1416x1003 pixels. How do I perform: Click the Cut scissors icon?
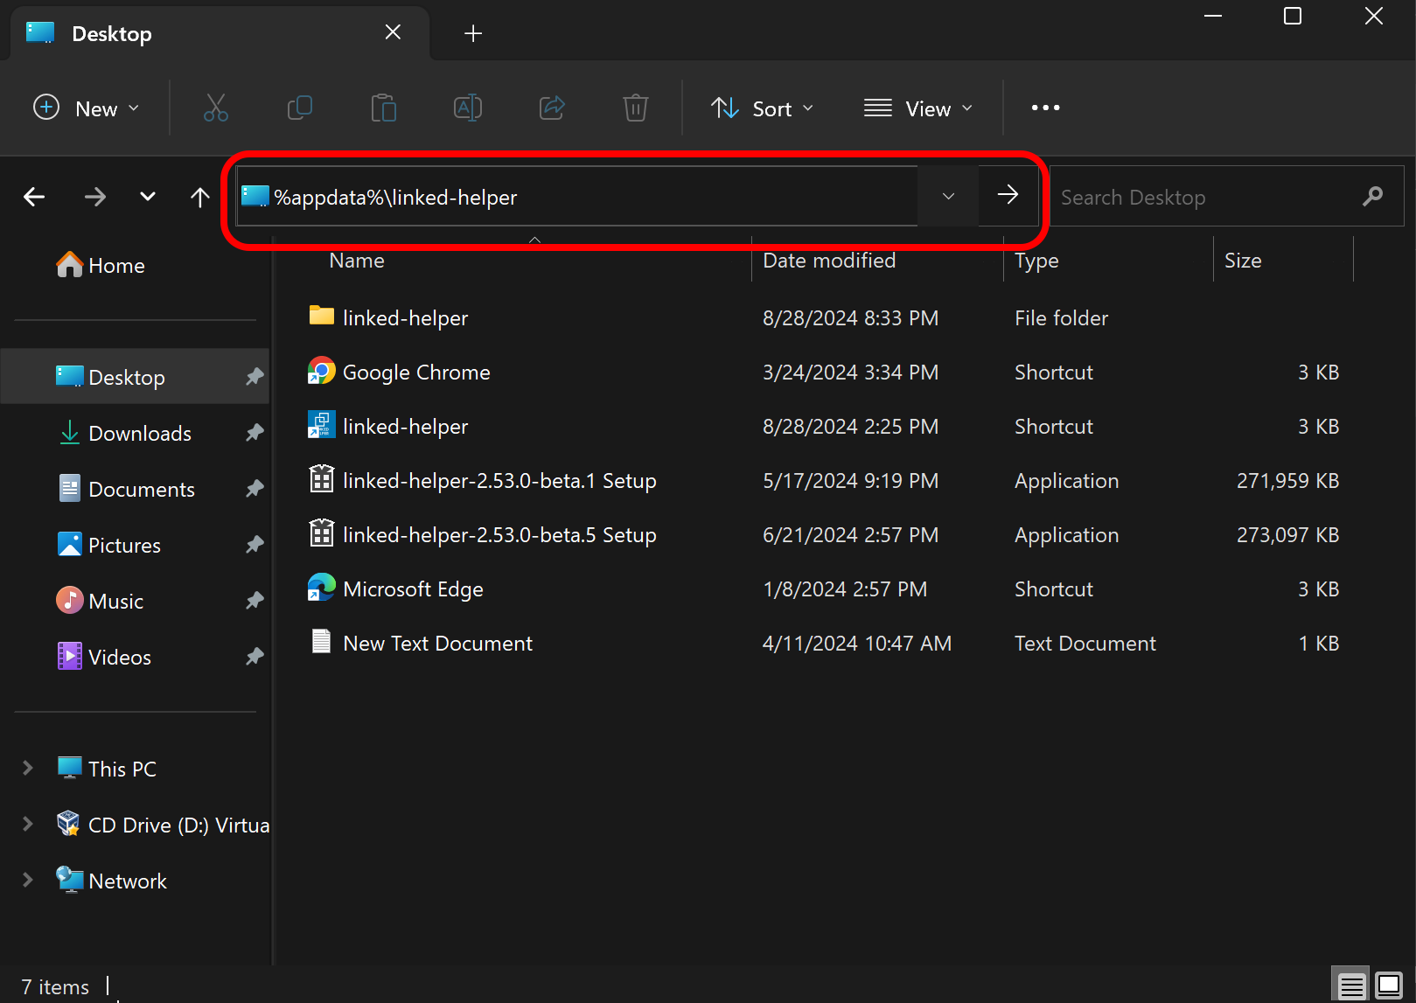[216, 108]
